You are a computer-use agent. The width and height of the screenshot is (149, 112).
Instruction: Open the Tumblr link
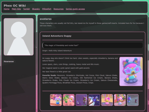click(26, 9)
